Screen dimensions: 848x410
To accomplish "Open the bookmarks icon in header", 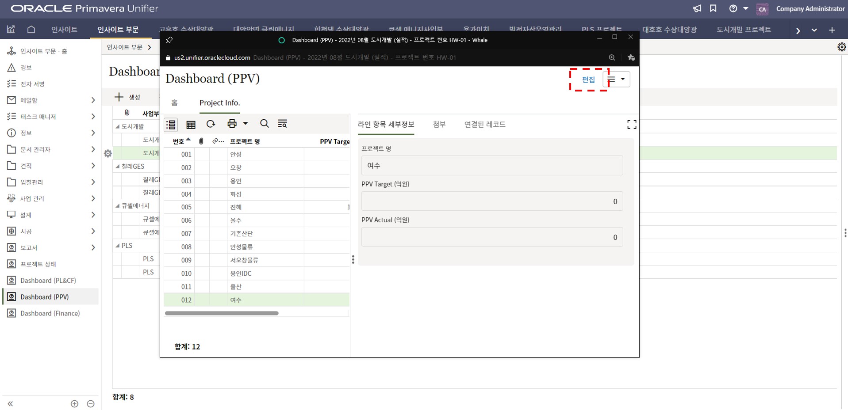I will [x=713, y=9].
